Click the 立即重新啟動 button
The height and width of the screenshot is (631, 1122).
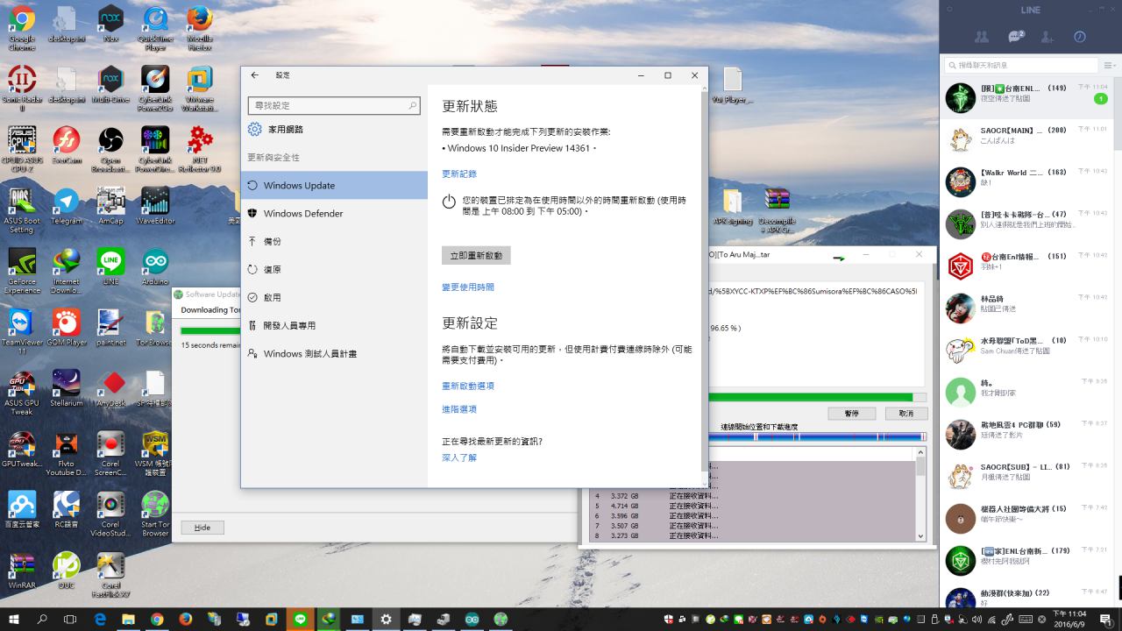tap(476, 256)
